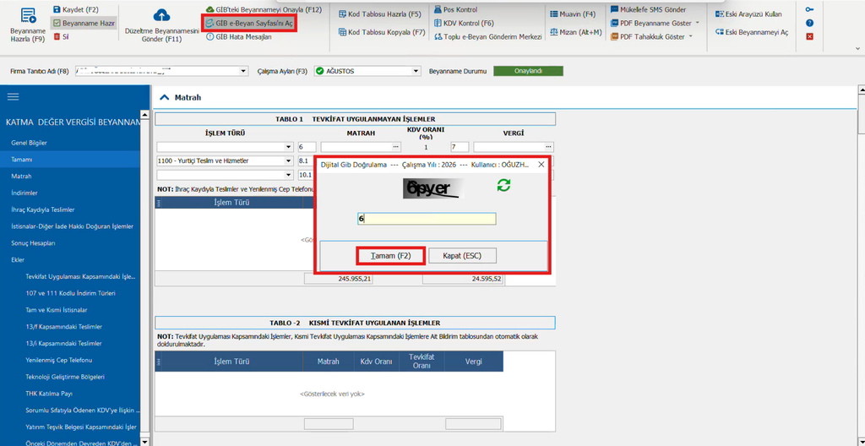
Task: Click the Mükellefe SMS Gönder message icon
Action: tap(615, 9)
